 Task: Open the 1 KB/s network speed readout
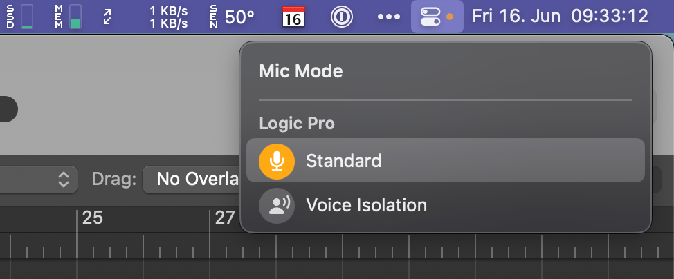coord(170,17)
